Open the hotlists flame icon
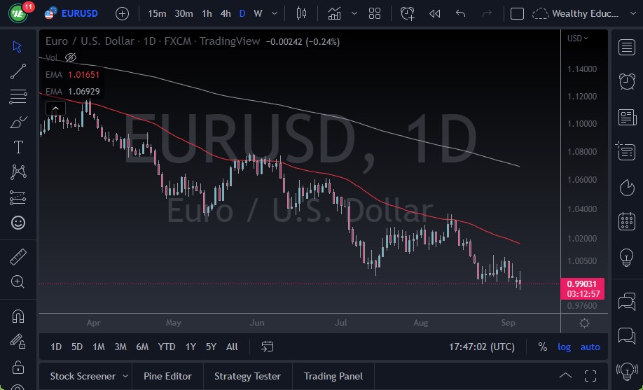Image resolution: width=643 pixels, height=390 pixels. 627,188
